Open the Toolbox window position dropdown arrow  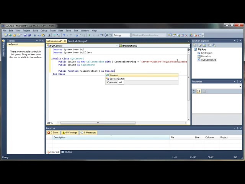tap(37, 41)
